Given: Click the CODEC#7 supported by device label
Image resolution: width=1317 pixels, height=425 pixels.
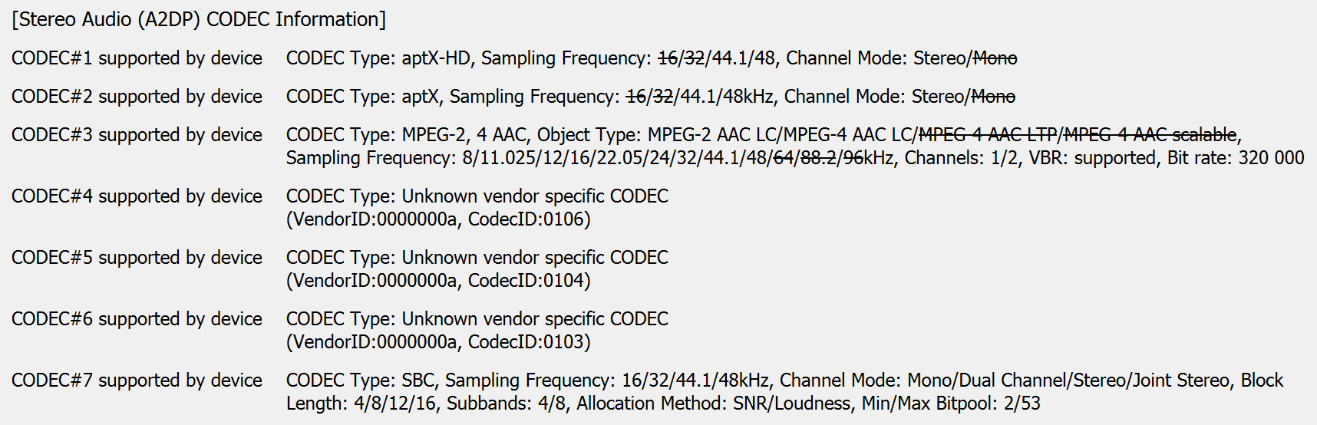Looking at the screenshot, I should coord(137,381).
